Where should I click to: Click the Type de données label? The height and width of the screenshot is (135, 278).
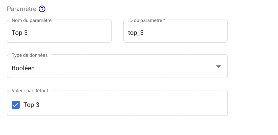pos(29,55)
